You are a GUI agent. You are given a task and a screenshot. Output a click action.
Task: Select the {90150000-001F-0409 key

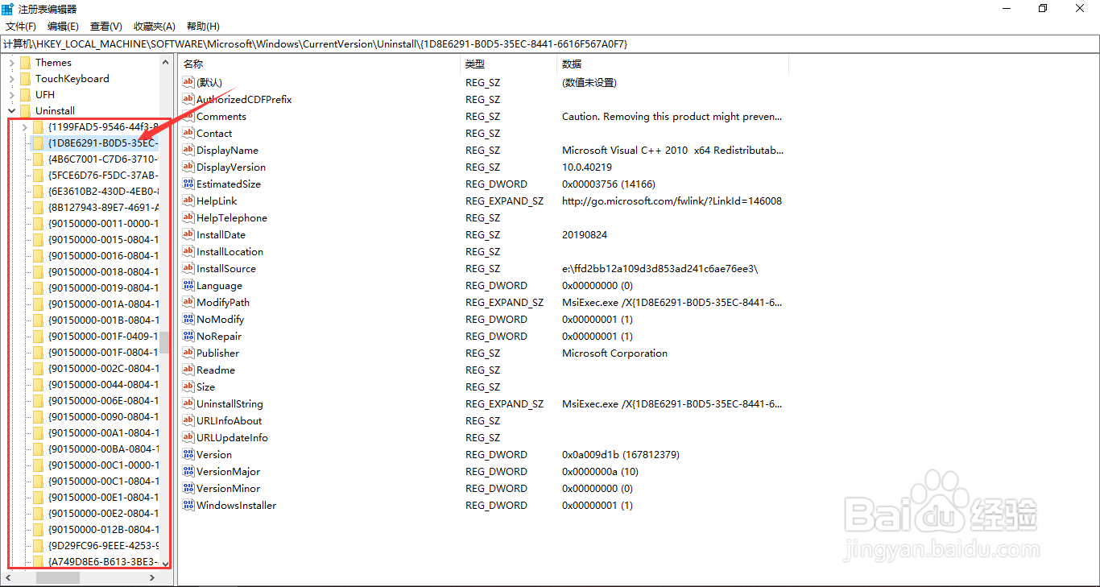click(102, 336)
